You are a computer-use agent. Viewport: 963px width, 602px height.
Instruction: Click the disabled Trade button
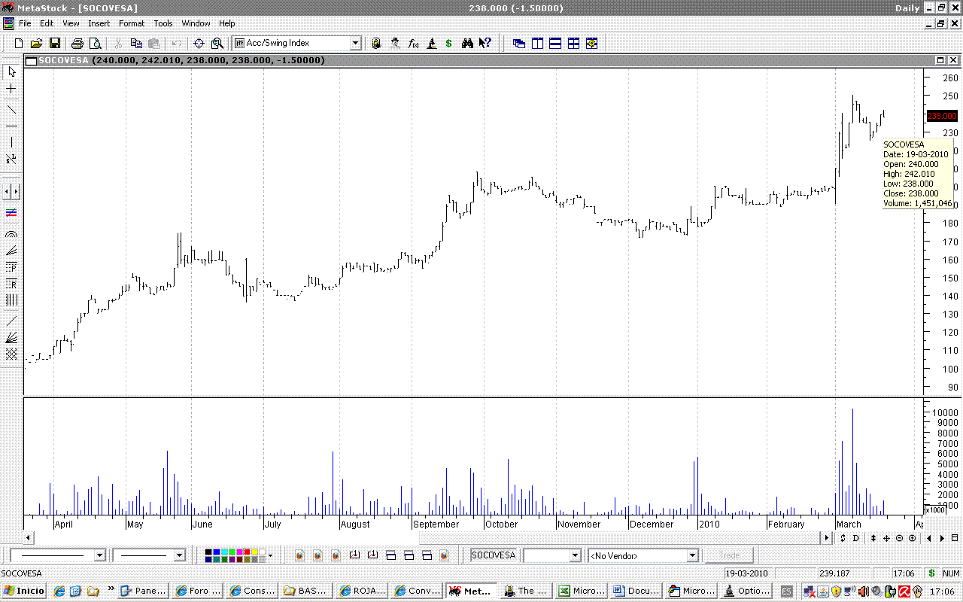click(x=729, y=555)
